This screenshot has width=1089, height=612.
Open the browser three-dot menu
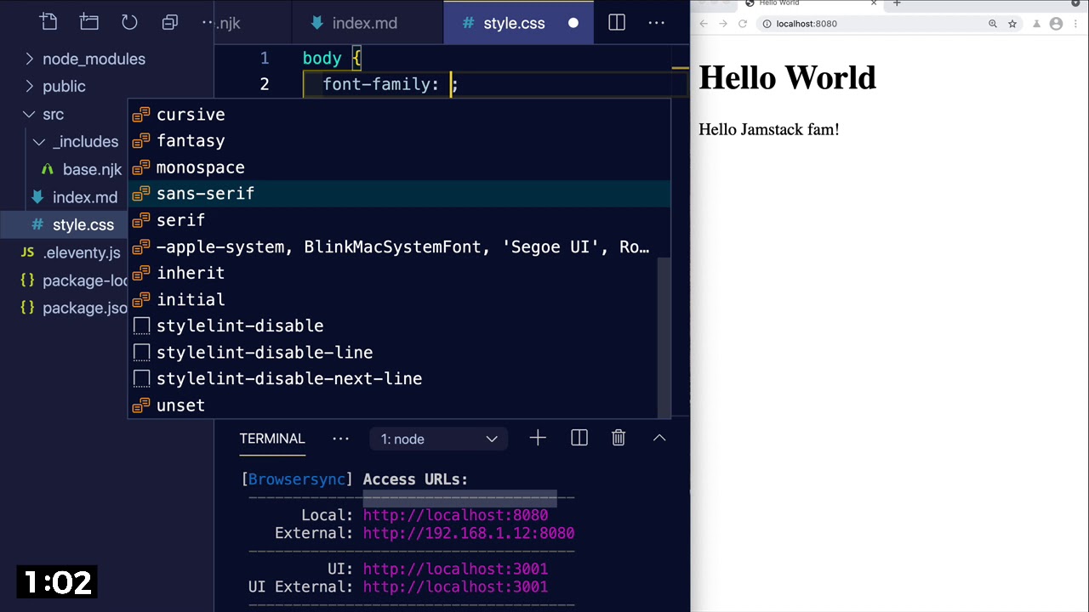click(x=1077, y=24)
